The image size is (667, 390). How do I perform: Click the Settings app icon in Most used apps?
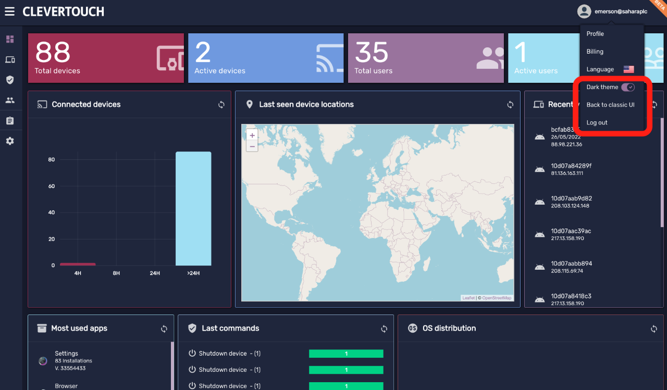tap(43, 361)
